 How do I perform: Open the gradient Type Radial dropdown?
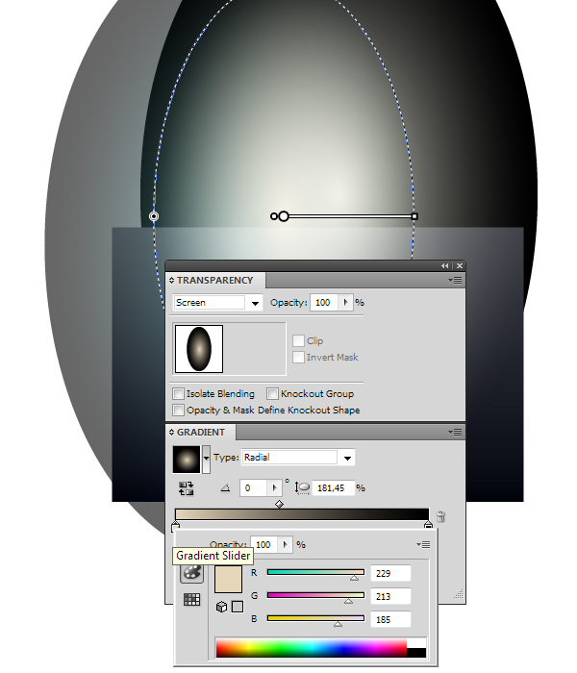point(298,458)
